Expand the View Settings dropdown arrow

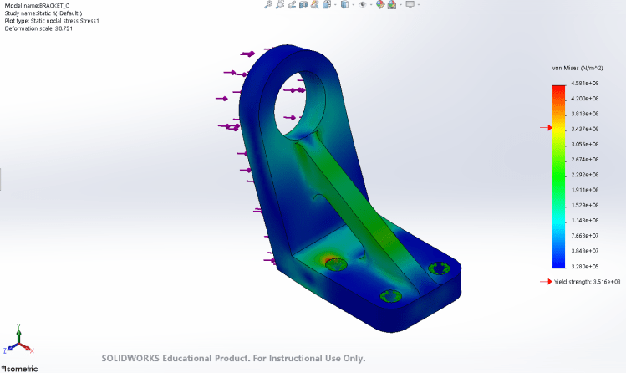pyautogui.click(x=417, y=5)
